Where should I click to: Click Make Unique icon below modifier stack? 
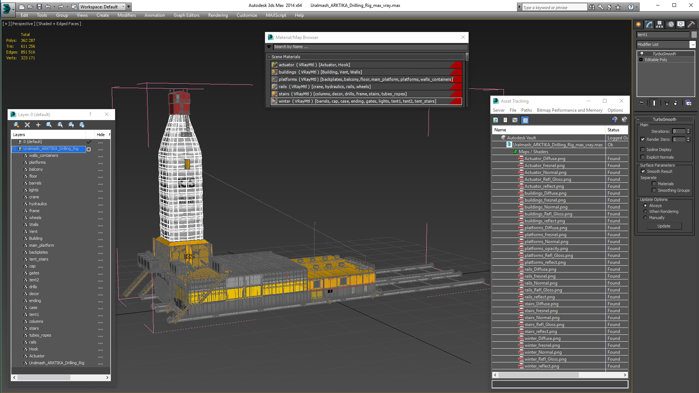pos(667,103)
